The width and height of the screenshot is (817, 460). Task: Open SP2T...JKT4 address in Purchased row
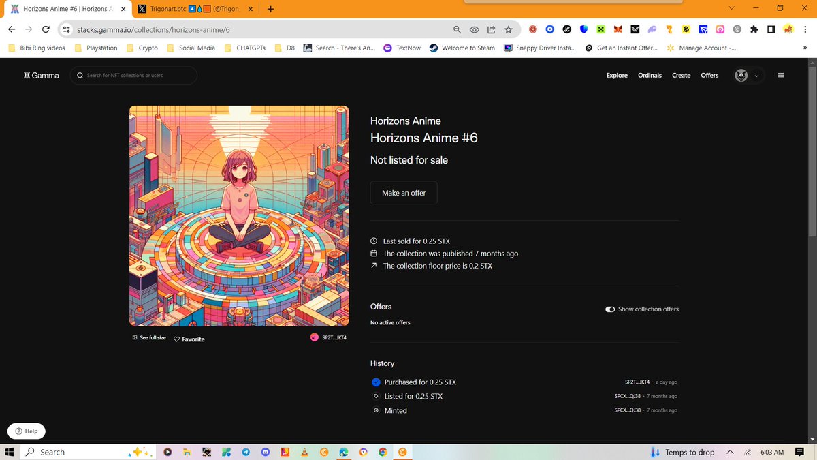pyautogui.click(x=637, y=382)
